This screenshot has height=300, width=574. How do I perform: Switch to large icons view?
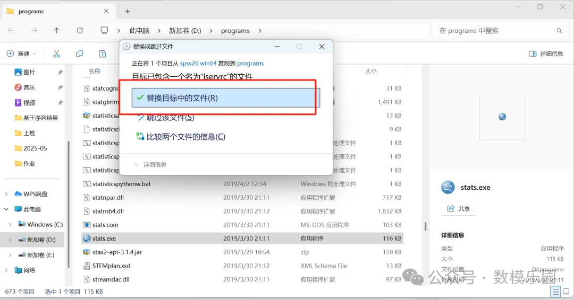pyautogui.click(x=567, y=292)
